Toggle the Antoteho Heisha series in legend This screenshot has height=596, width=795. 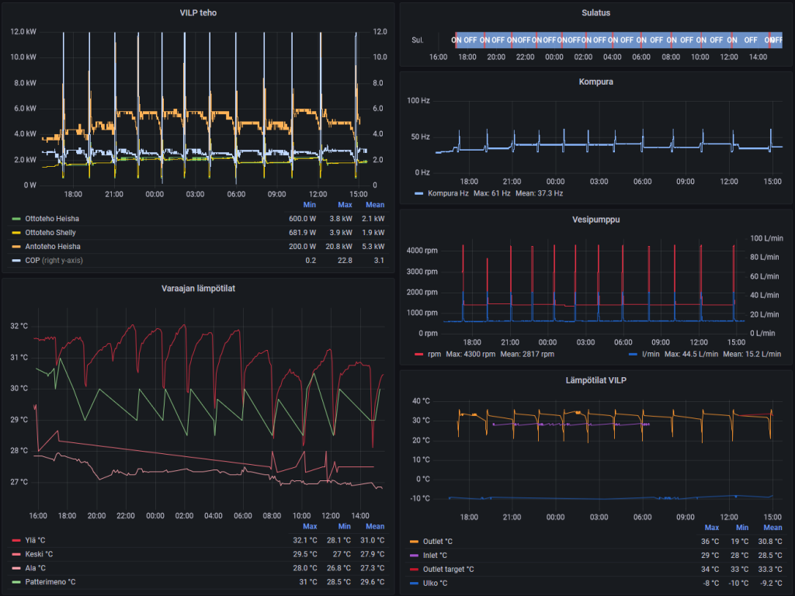[52, 246]
